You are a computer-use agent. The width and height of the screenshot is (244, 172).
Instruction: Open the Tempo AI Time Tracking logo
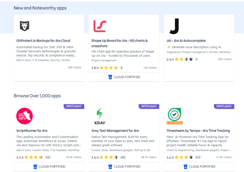(x=175, y=116)
